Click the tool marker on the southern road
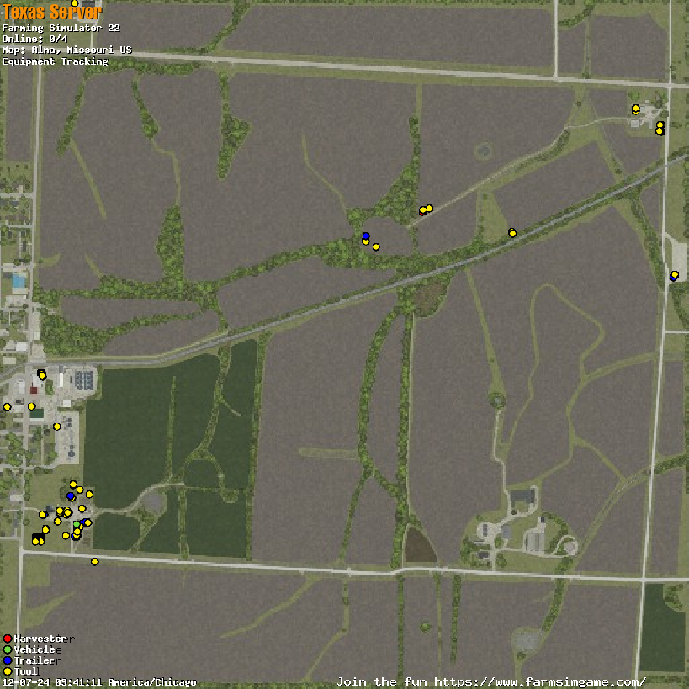Screen dimensions: 689x689 coord(94,561)
